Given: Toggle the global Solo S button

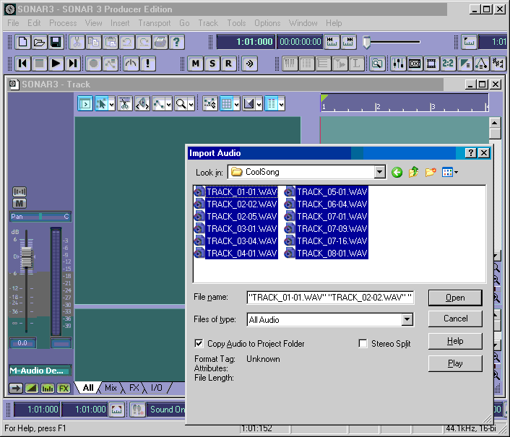Looking at the screenshot, I should pyautogui.click(x=212, y=64).
